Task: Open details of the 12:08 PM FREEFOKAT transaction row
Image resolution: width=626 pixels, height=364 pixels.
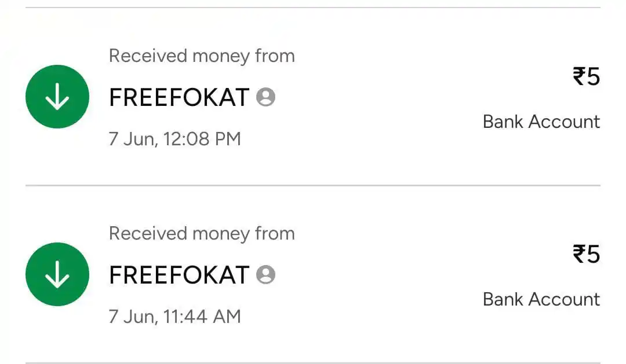Action: pos(313,97)
